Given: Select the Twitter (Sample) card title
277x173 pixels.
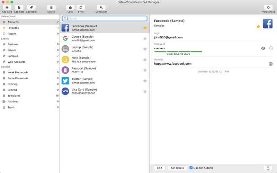Looking at the screenshot, I should [x=82, y=79].
